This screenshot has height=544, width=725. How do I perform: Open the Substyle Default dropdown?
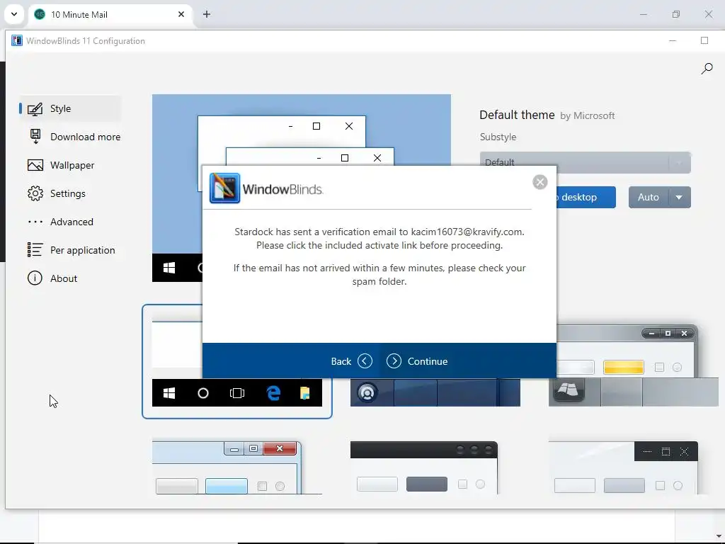tap(585, 162)
